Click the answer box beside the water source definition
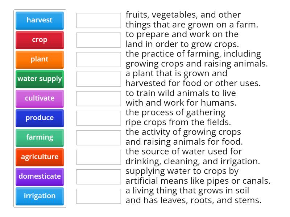 [98, 157]
